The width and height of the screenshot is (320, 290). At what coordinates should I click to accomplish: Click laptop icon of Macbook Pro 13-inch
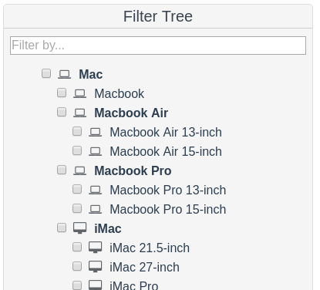click(x=95, y=190)
